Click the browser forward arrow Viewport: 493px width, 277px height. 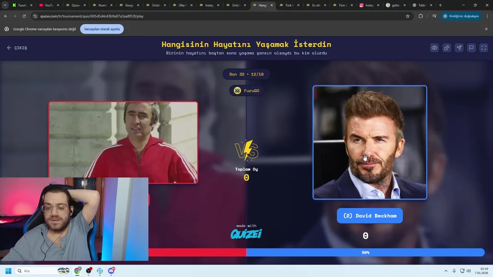point(15,16)
